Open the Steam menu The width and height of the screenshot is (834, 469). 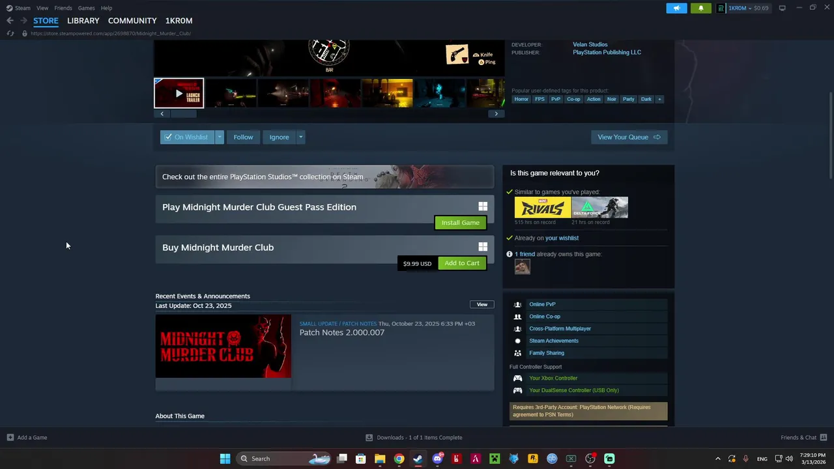(x=18, y=8)
